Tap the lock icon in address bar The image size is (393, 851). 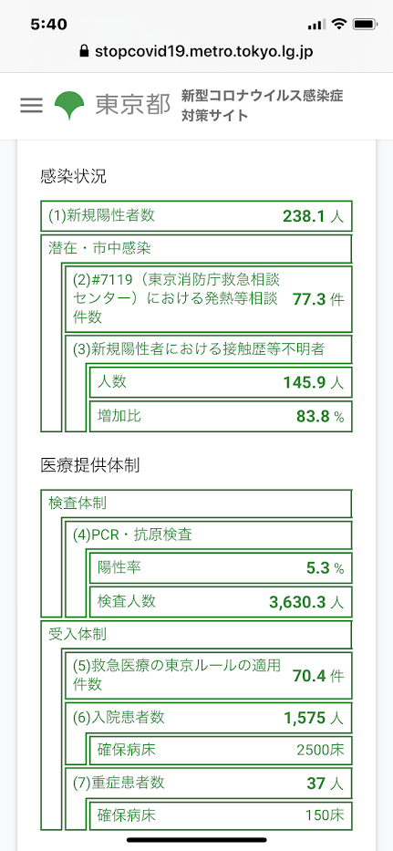[84, 51]
